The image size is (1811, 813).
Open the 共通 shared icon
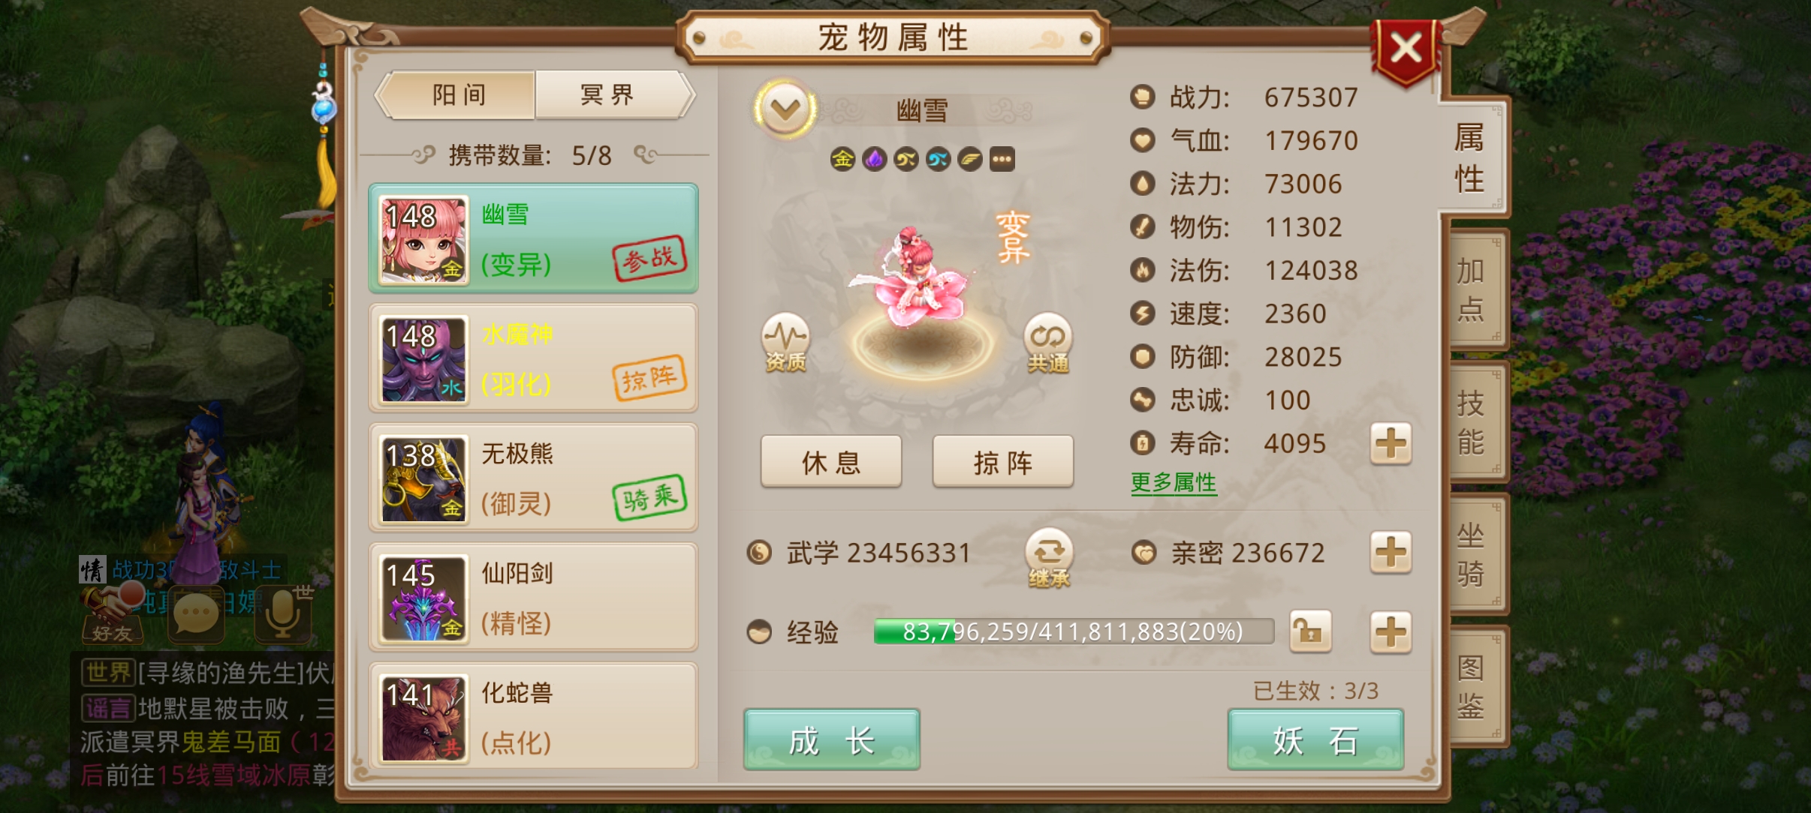pyautogui.click(x=1048, y=343)
